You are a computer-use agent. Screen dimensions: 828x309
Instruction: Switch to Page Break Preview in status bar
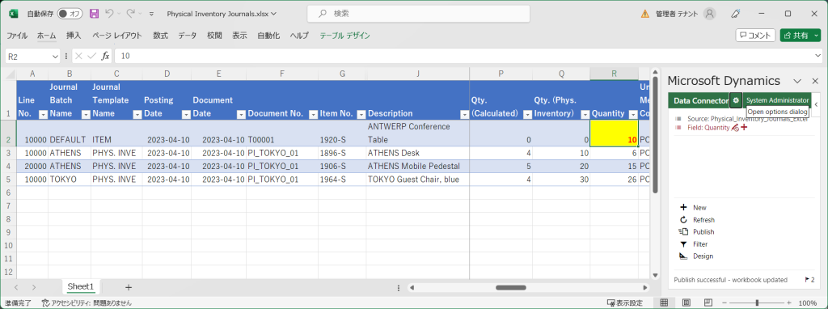[x=708, y=303]
